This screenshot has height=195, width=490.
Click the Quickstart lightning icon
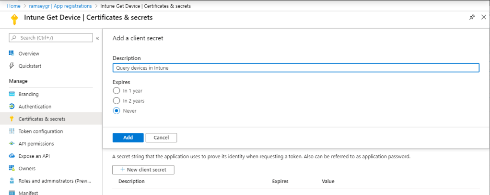pyautogui.click(x=12, y=66)
